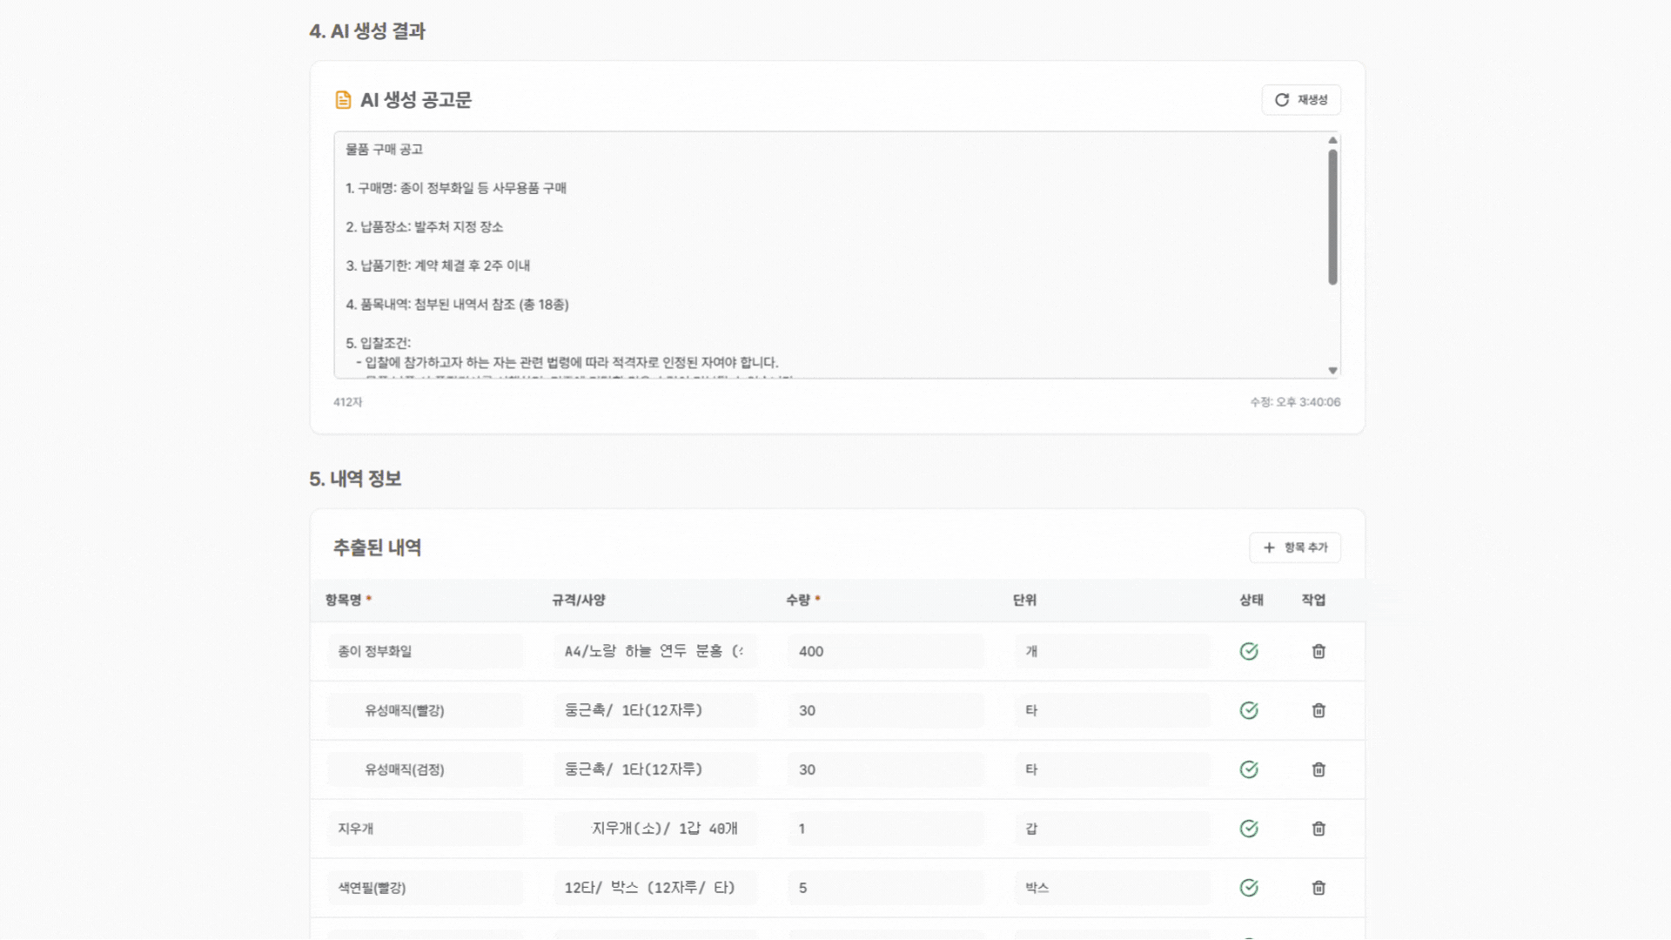The width and height of the screenshot is (1671, 940).
Task: Click the announcement text scrollbar thumb
Action: [1332, 218]
